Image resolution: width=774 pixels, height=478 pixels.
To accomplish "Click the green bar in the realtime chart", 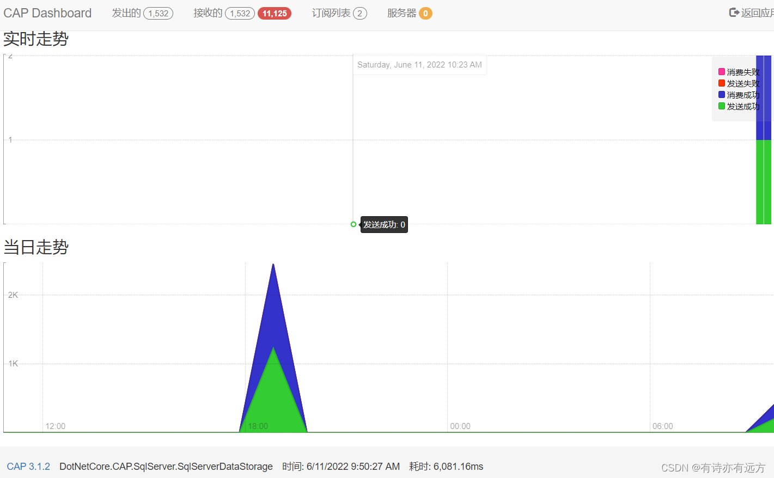I will coord(764,182).
